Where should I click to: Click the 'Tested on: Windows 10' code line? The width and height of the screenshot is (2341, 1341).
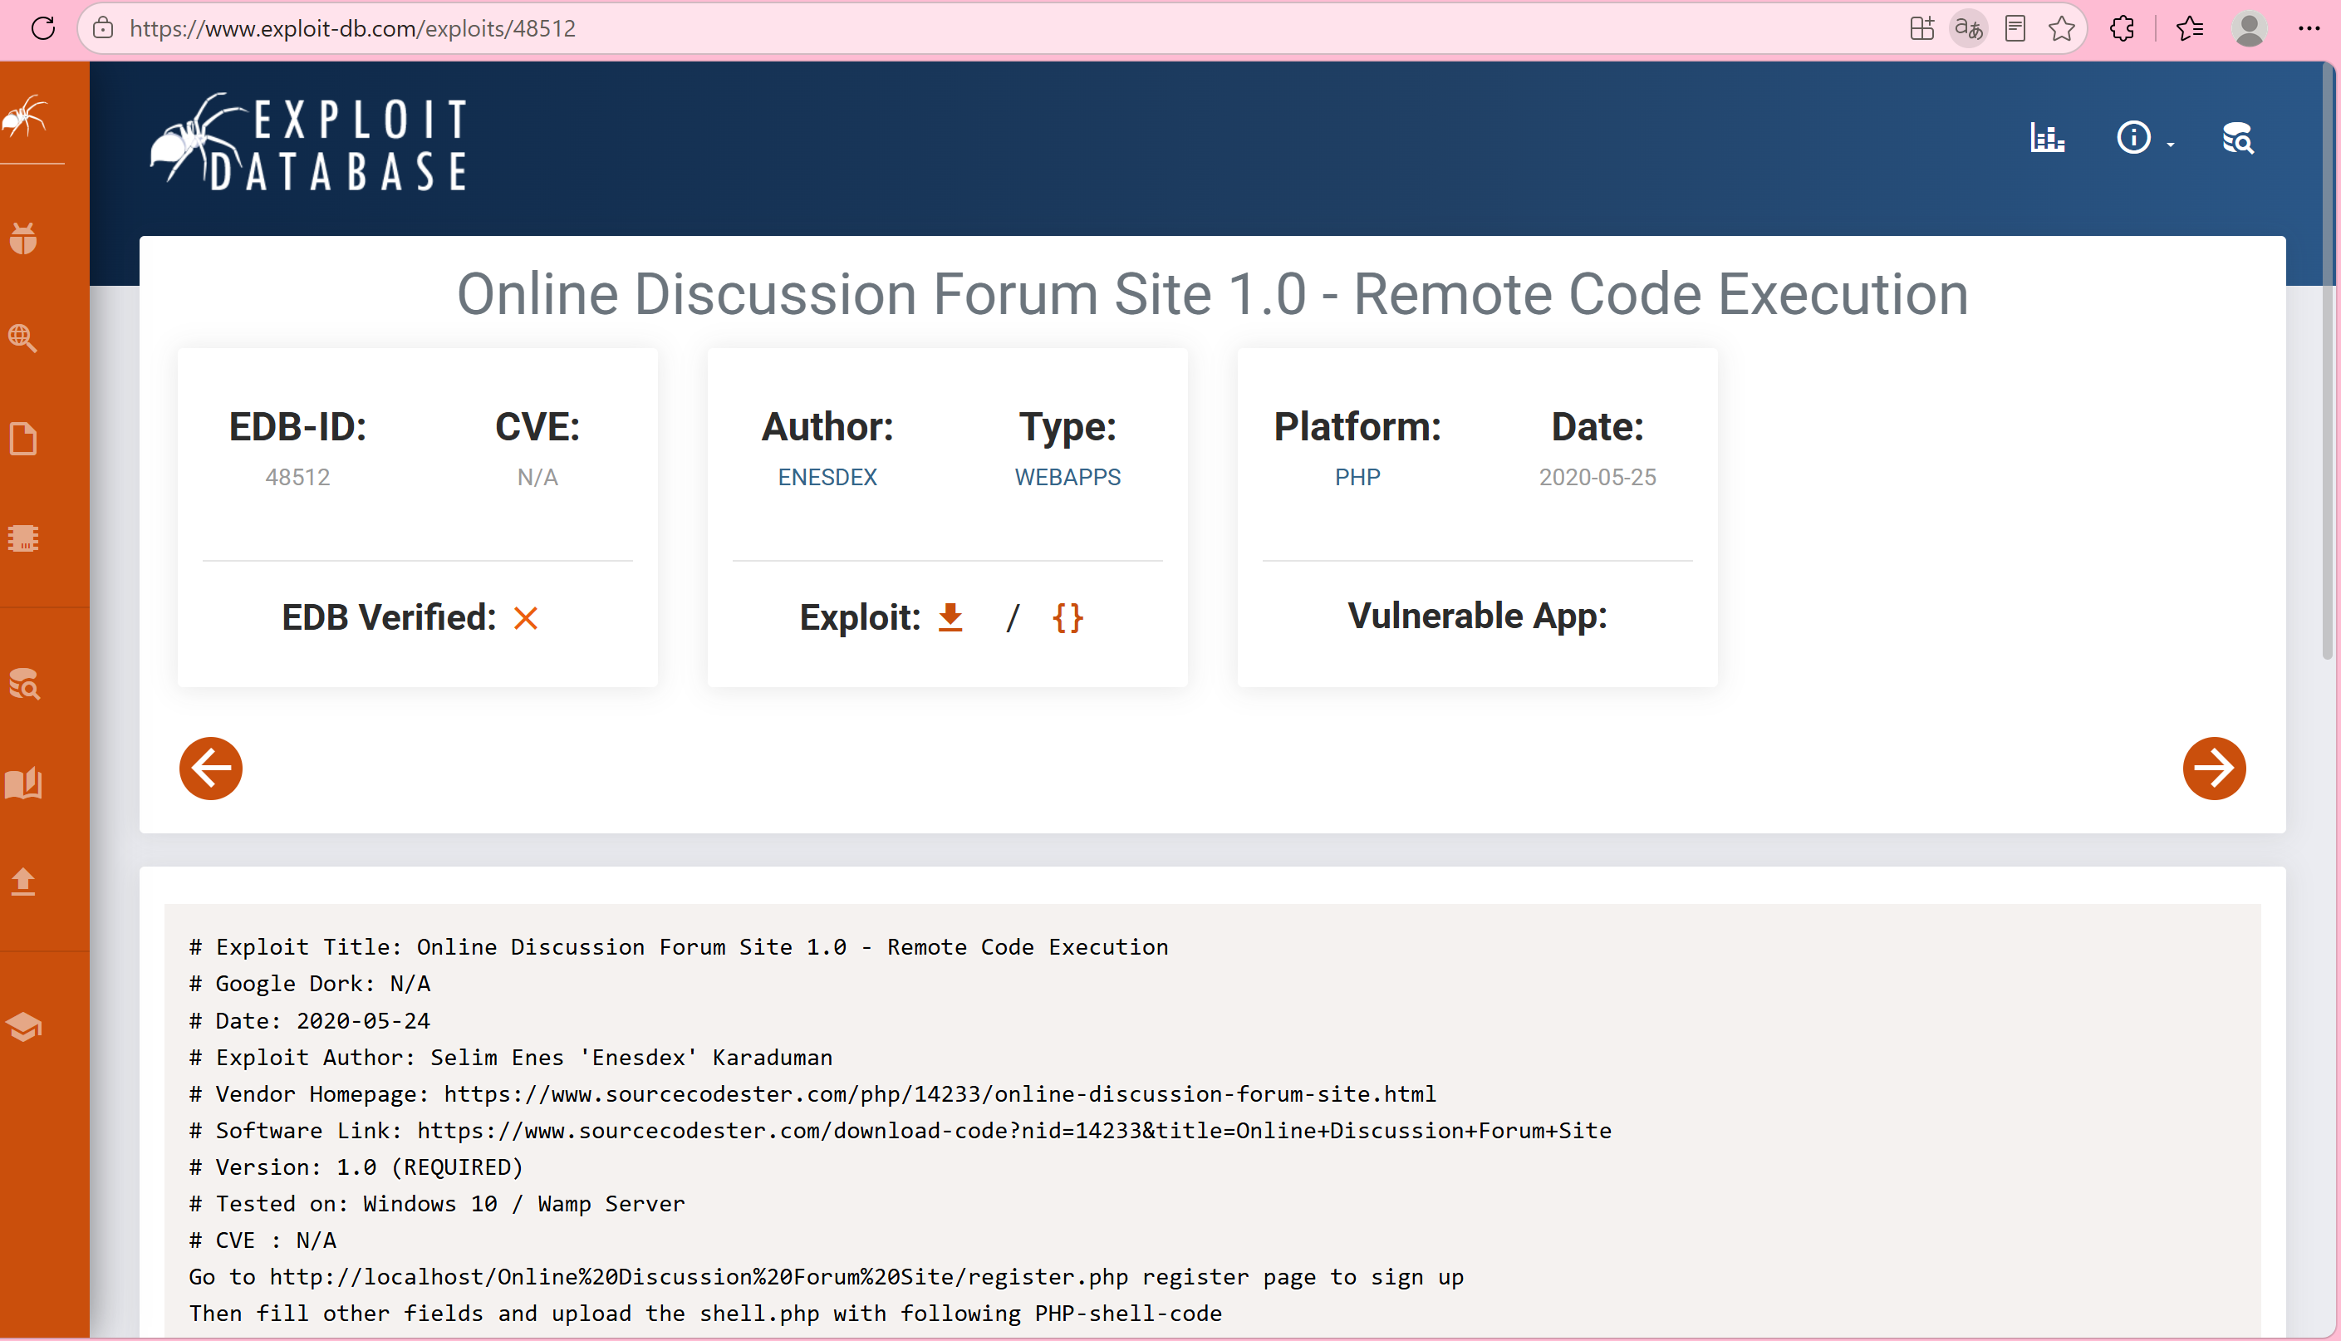tap(437, 1204)
